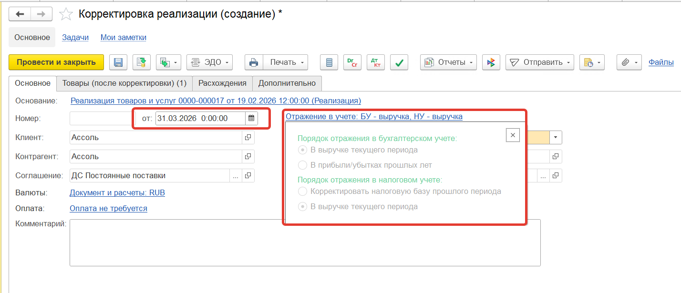Open the Реализация товаров и услуг 0000-000017 link
Screen dimensions: 681x293
(x=216, y=101)
